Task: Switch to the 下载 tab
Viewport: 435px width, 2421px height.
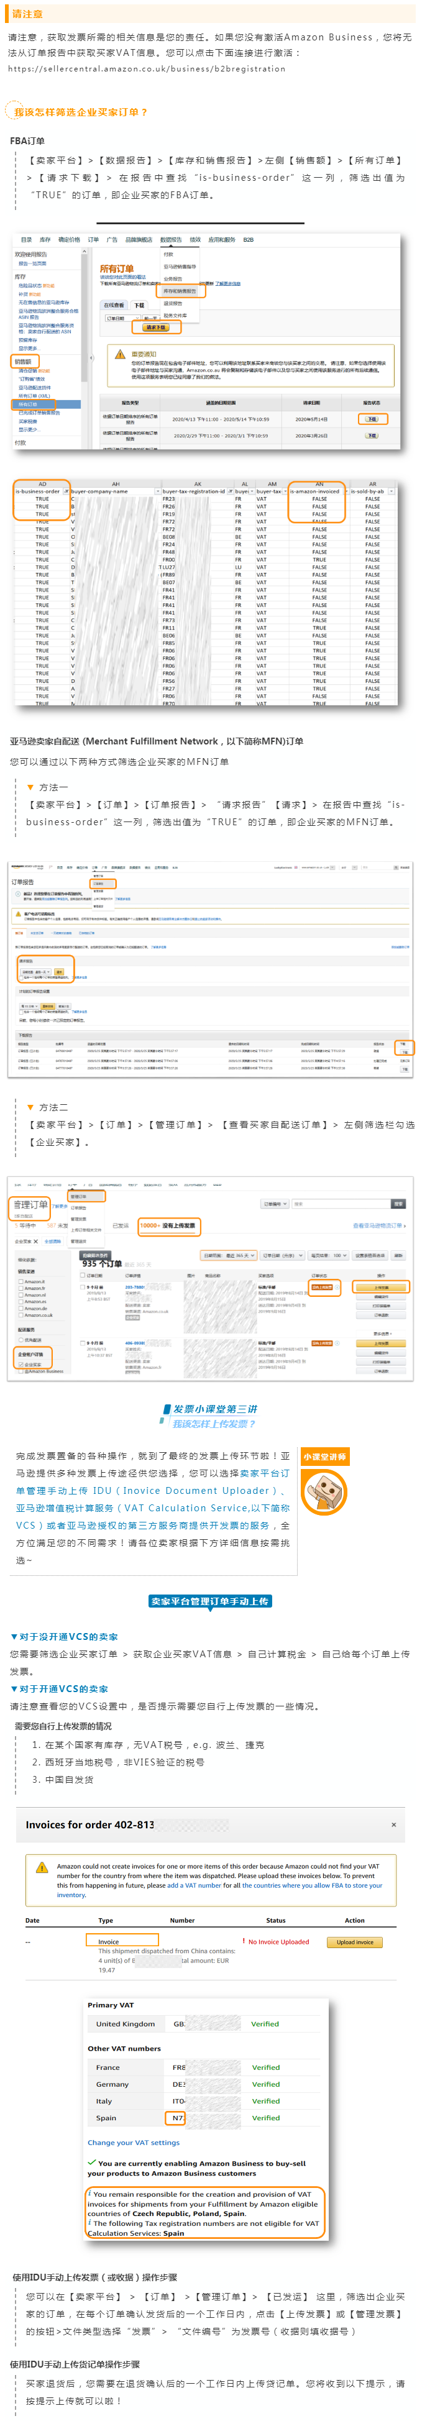Action: click(139, 306)
